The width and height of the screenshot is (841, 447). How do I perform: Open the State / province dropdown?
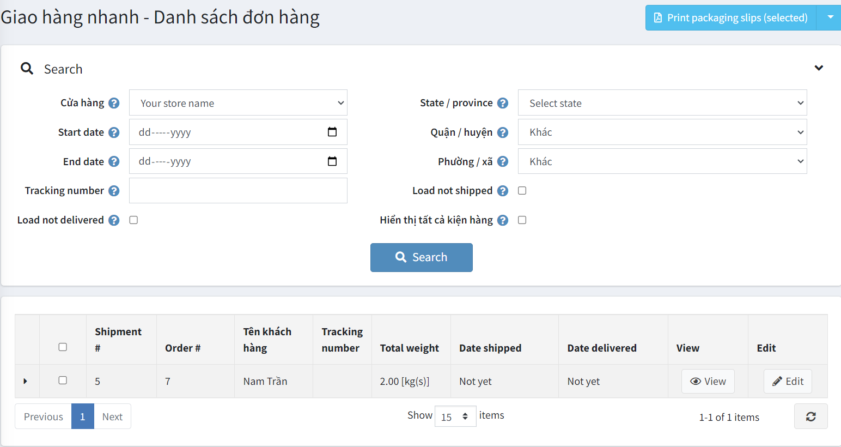(662, 102)
